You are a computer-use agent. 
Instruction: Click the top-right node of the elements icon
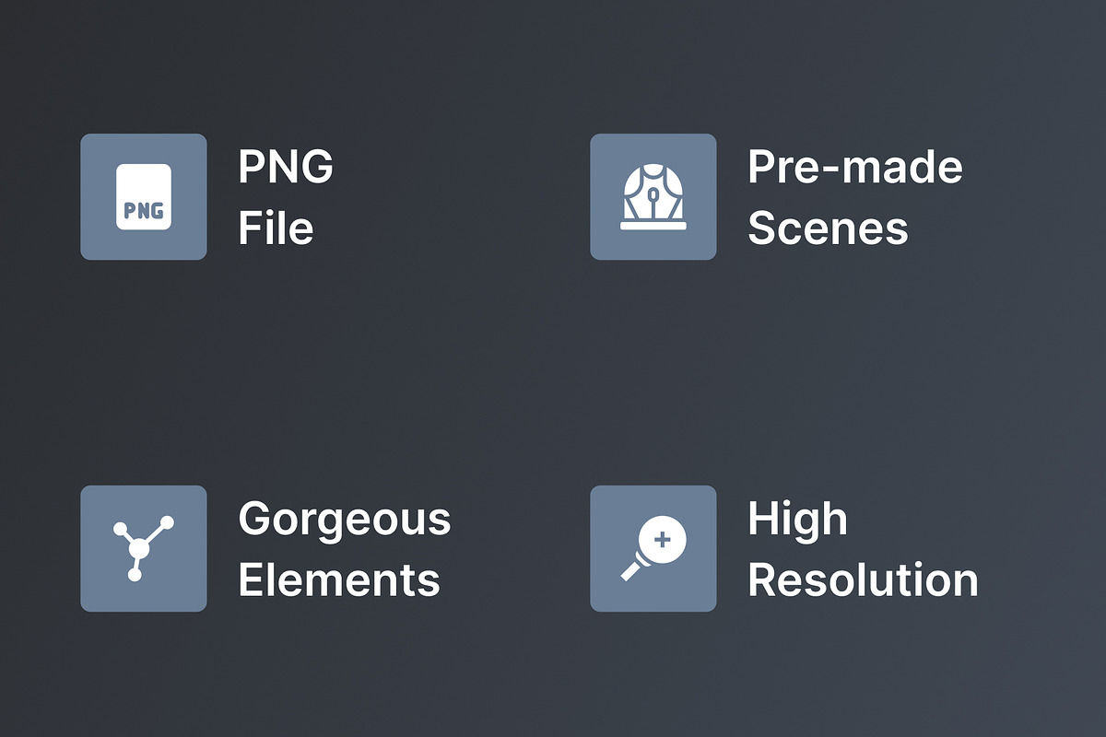[167, 522]
